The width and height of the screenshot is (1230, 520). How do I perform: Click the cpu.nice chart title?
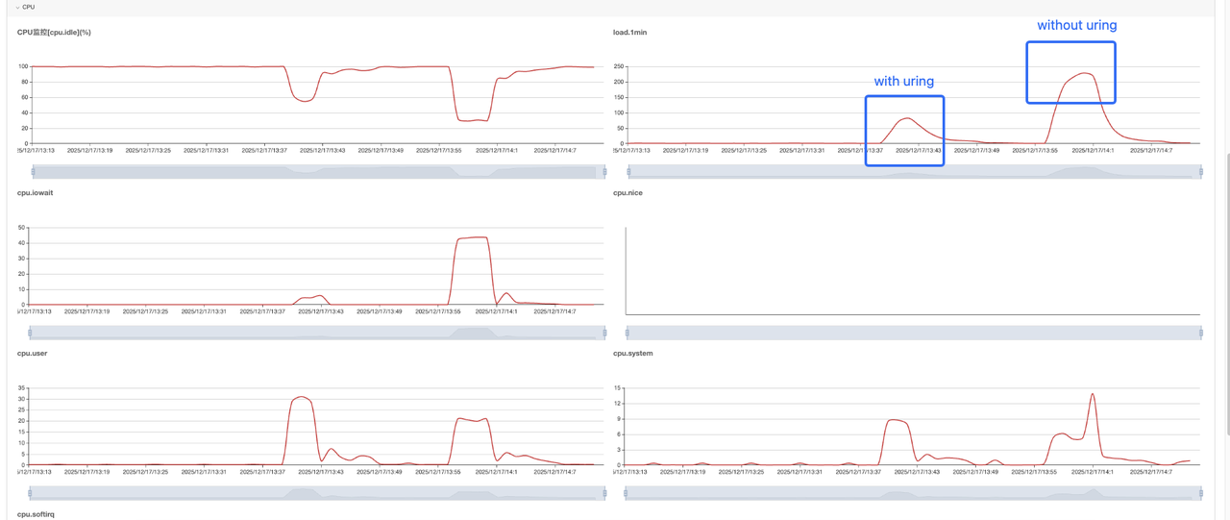tap(627, 192)
